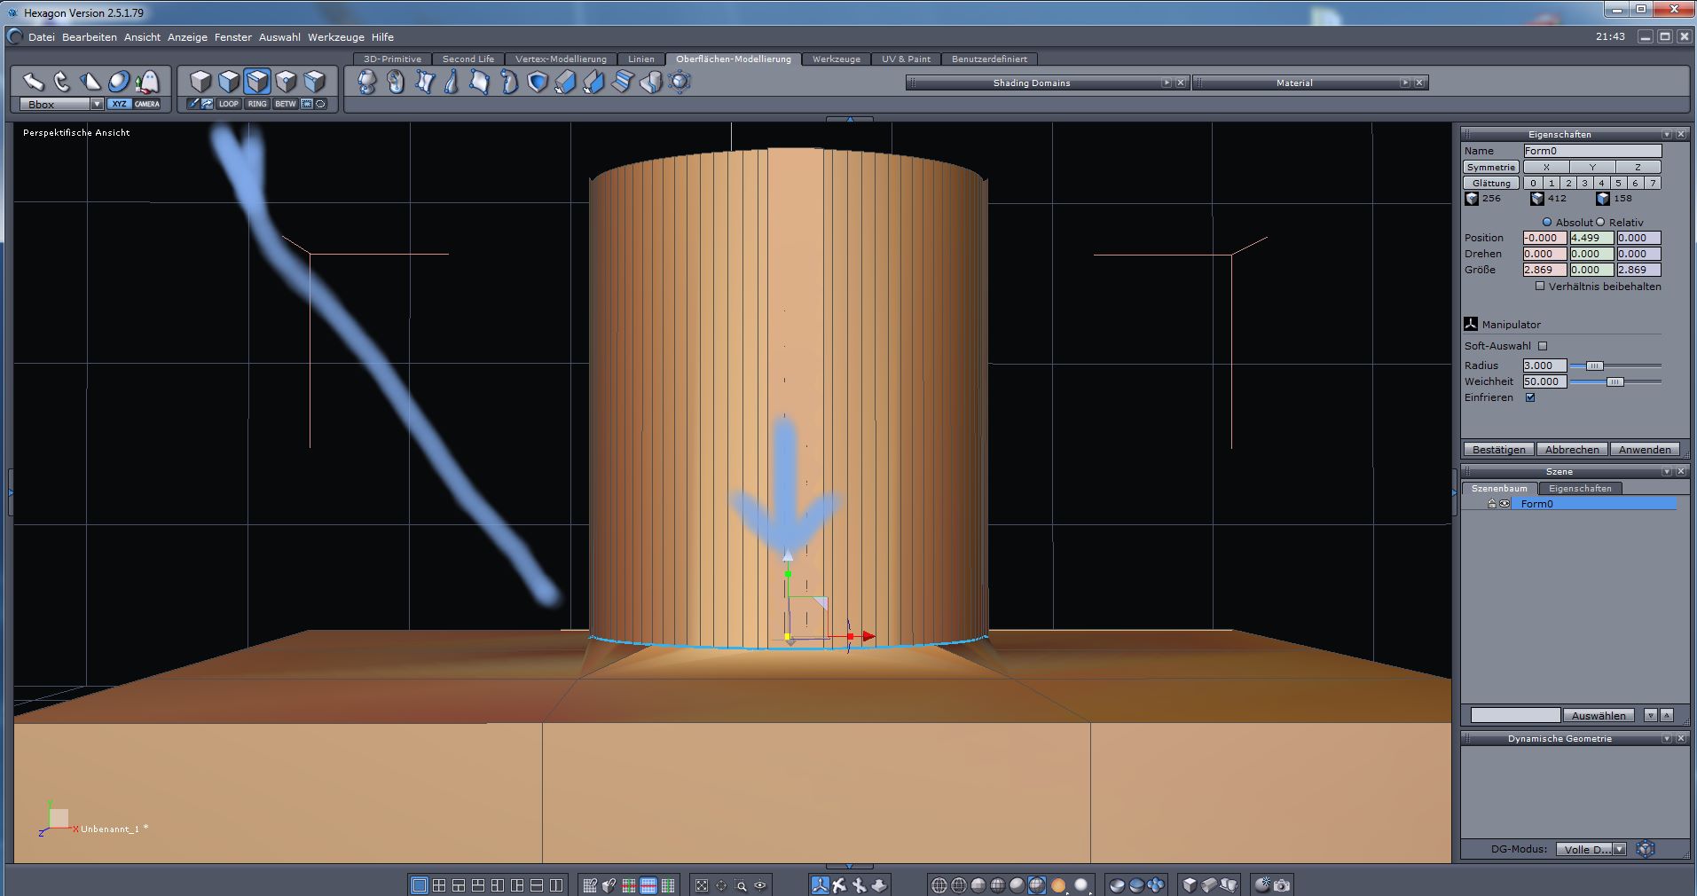1697x896 pixels.
Task: Expand the Shading Domains panel arrow
Action: (1167, 83)
